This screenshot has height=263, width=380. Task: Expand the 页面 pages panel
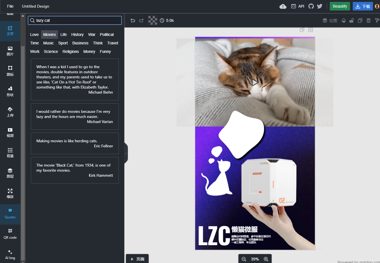(137, 259)
